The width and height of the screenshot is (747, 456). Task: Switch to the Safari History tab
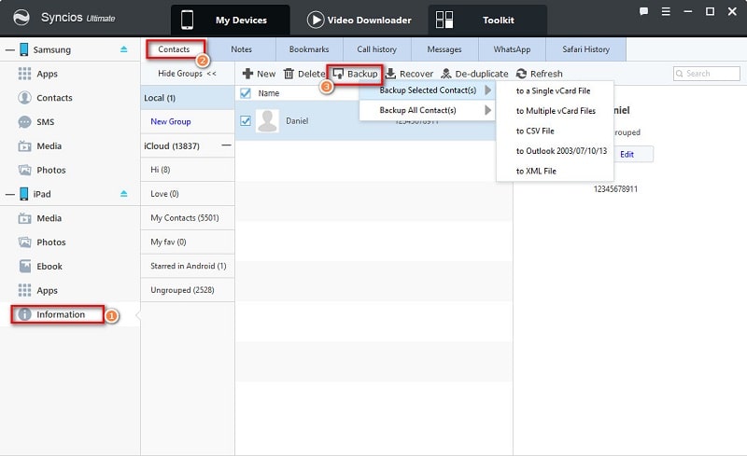[x=586, y=49]
